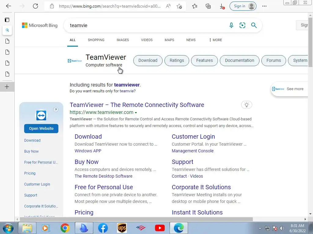Click Sign in profile button in toolbar
Image resolution: width=313 pixels, height=234 pixels.
[243, 6]
